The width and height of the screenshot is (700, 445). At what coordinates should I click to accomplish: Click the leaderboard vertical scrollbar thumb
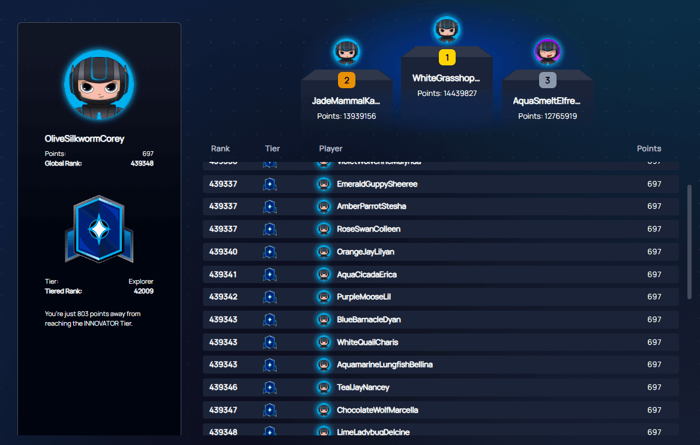coord(689,242)
